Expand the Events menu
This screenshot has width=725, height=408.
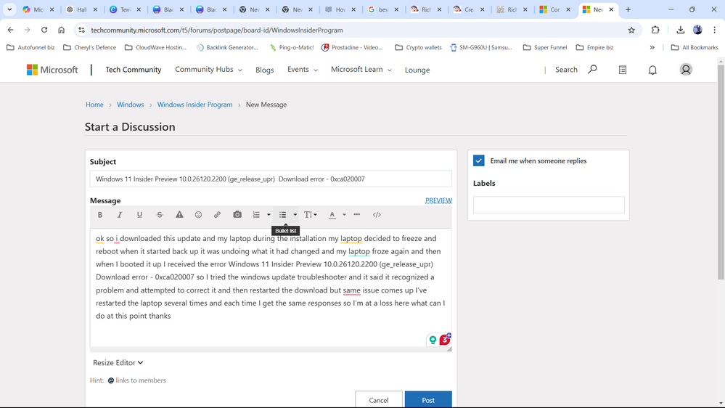click(x=303, y=70)
